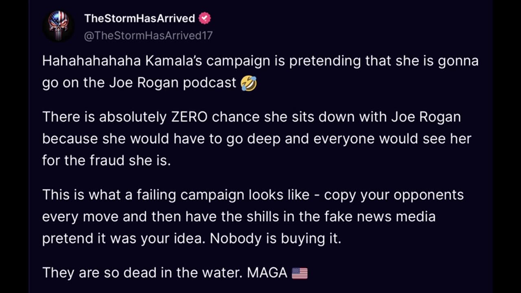The height and width of the screenshot is (293, 521).
Task: Click the American flag emoji after MAGA
Action: [x=300, y=273]
